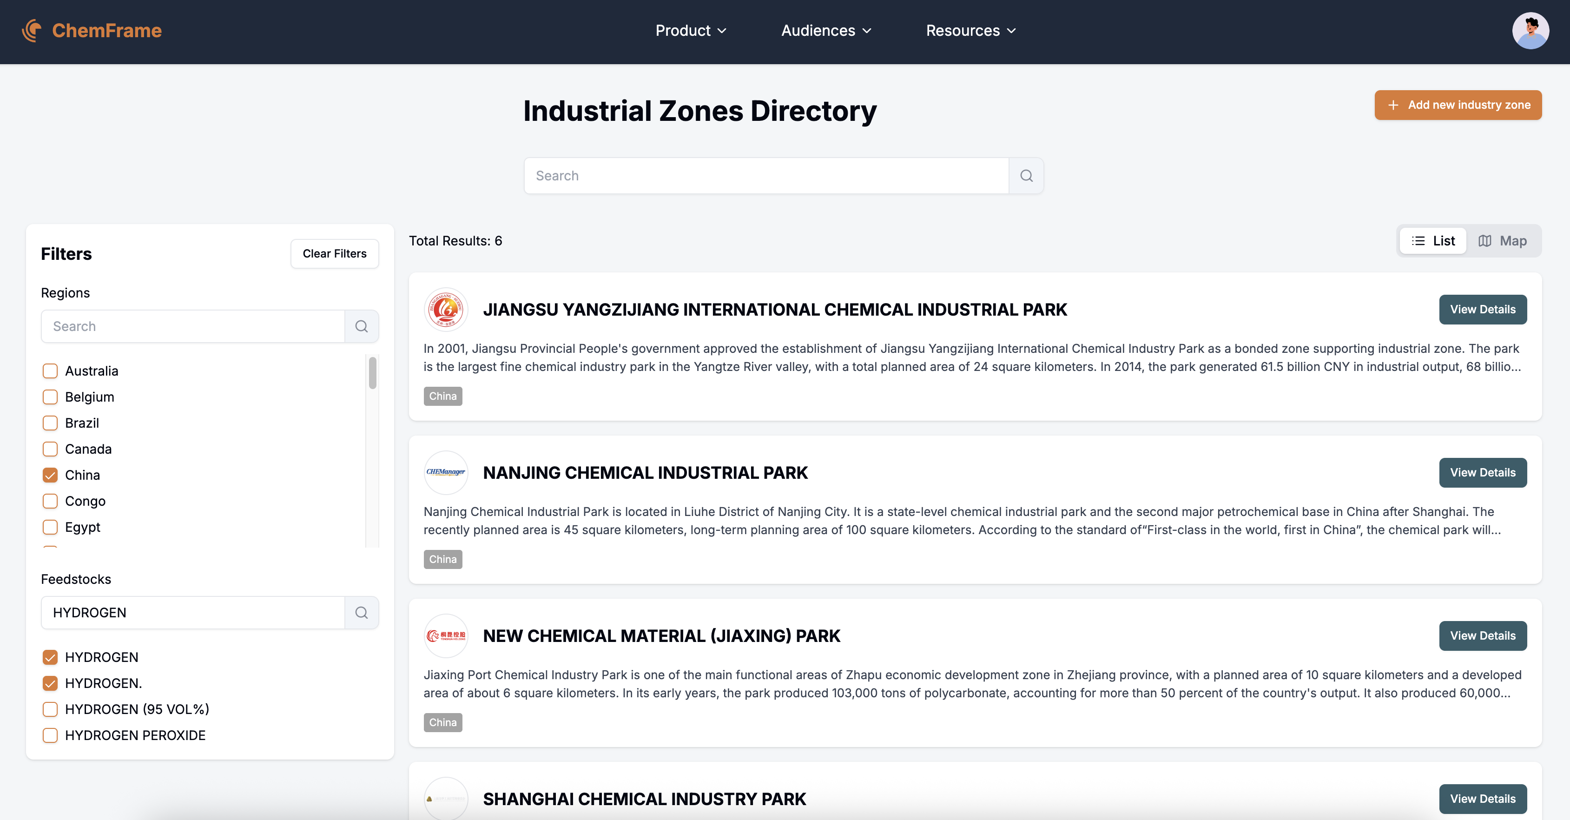
Task: Click Add new industry zone button
Action: (1458, 105)
